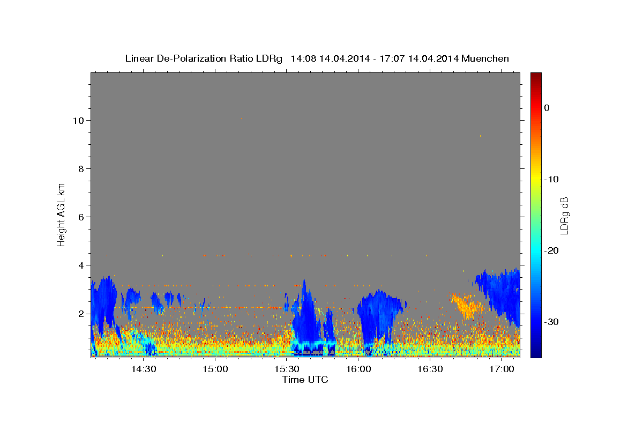Viewport: 643px width, 429px height.
Task: Click the 17:00 time tick label
Action: click(x=502, y=369)
